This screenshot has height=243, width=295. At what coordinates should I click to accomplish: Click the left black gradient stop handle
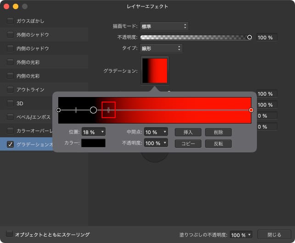[x=58, y=110]
